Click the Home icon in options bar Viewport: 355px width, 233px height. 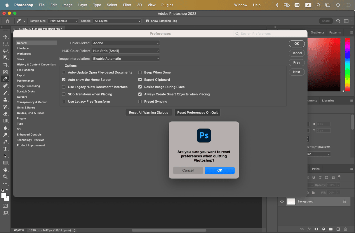click(x=8, y=21)
